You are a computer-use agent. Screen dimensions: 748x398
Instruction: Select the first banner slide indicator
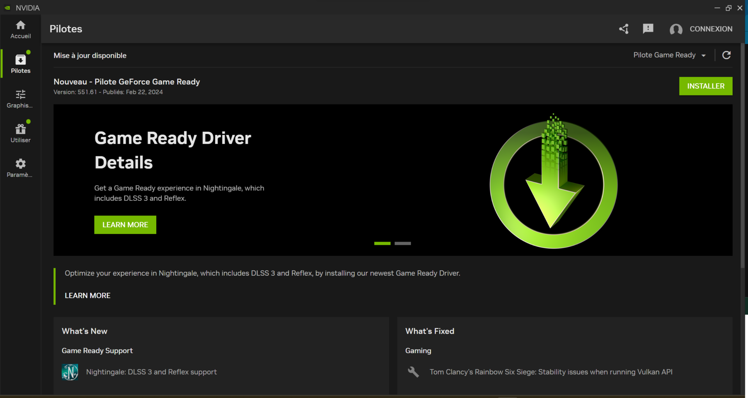(382, 243)
